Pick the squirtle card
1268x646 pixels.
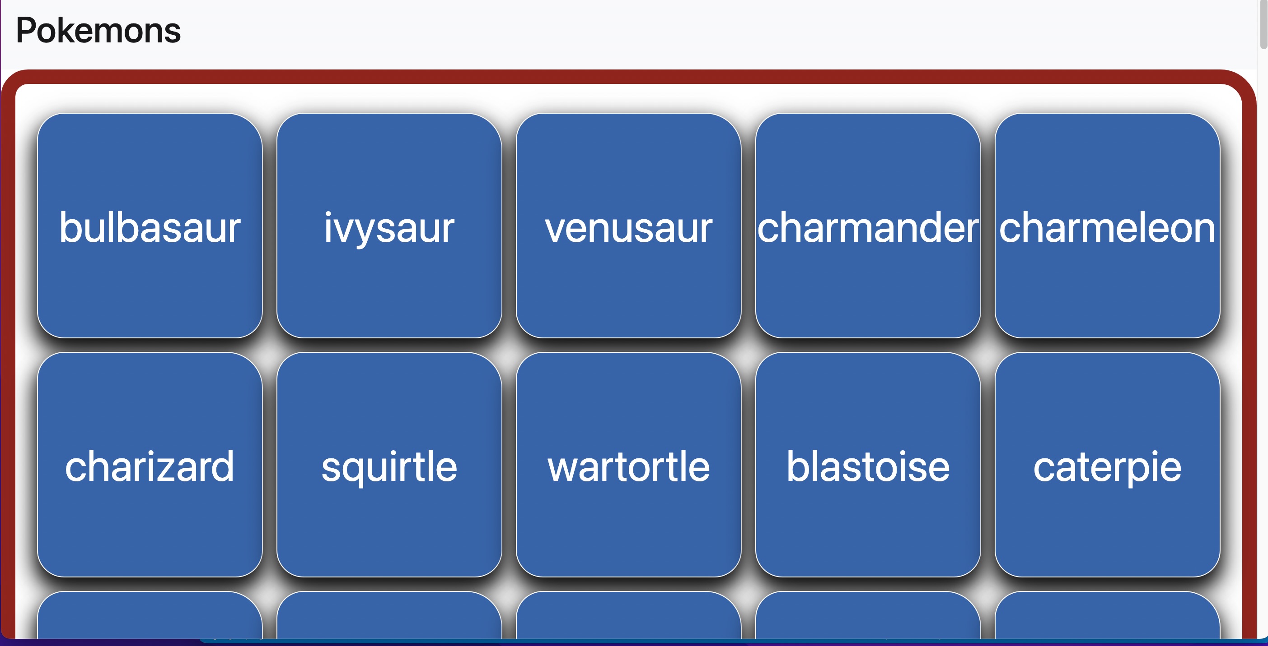(x=389, y=465)
